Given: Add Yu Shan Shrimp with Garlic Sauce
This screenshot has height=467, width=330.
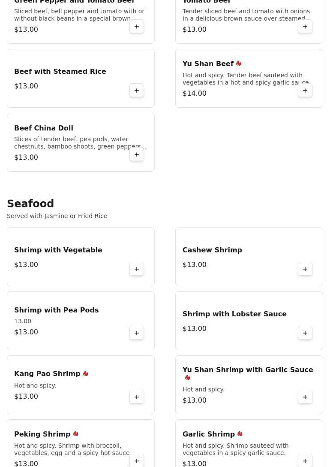Looking at the screenshot, I should pos(305,397).
